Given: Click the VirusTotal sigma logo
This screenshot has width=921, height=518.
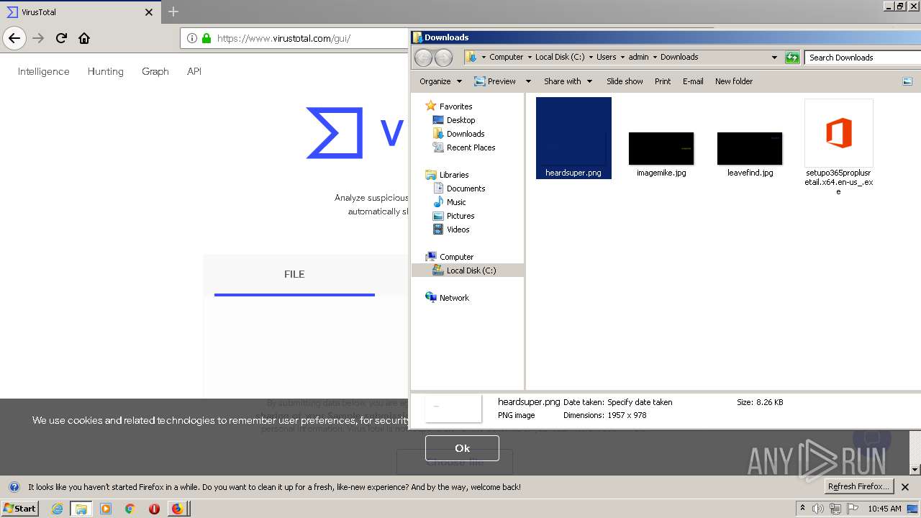Looking at the screenshot, I should [335, 133].
